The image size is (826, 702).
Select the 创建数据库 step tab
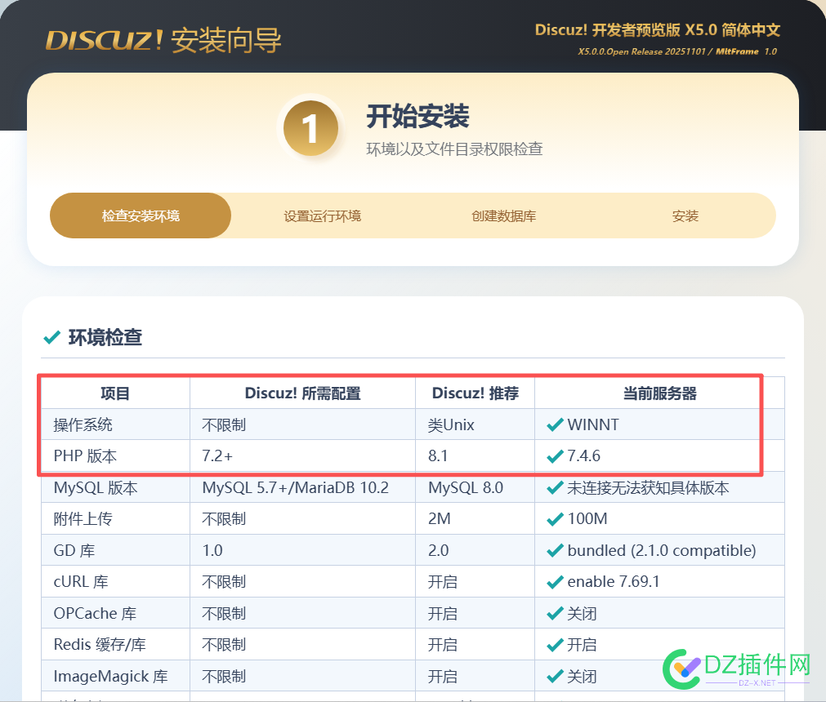tap(503, 215)
